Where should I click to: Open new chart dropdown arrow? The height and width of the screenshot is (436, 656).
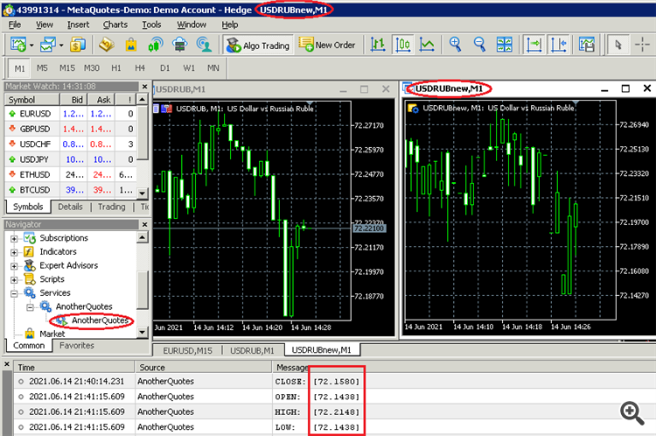[x=31, y=45]
